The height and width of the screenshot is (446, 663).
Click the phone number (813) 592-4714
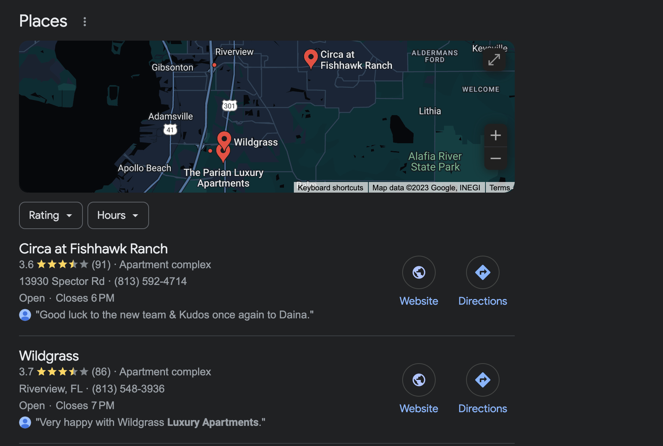pyautogui.click(x=151, y=281)
